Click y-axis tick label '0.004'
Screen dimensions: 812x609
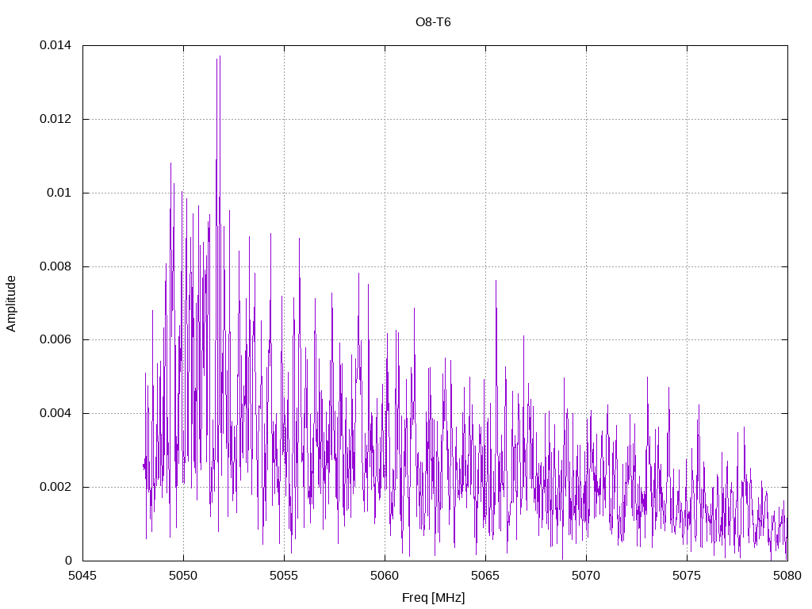(x=56, y=413)
